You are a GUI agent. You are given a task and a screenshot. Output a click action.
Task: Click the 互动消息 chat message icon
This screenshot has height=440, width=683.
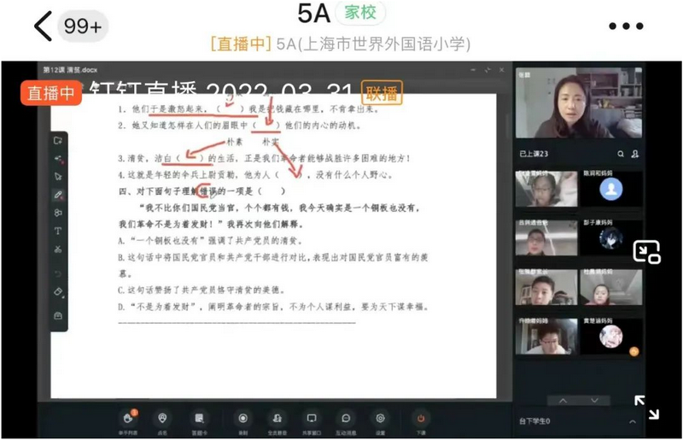[346, 419]
